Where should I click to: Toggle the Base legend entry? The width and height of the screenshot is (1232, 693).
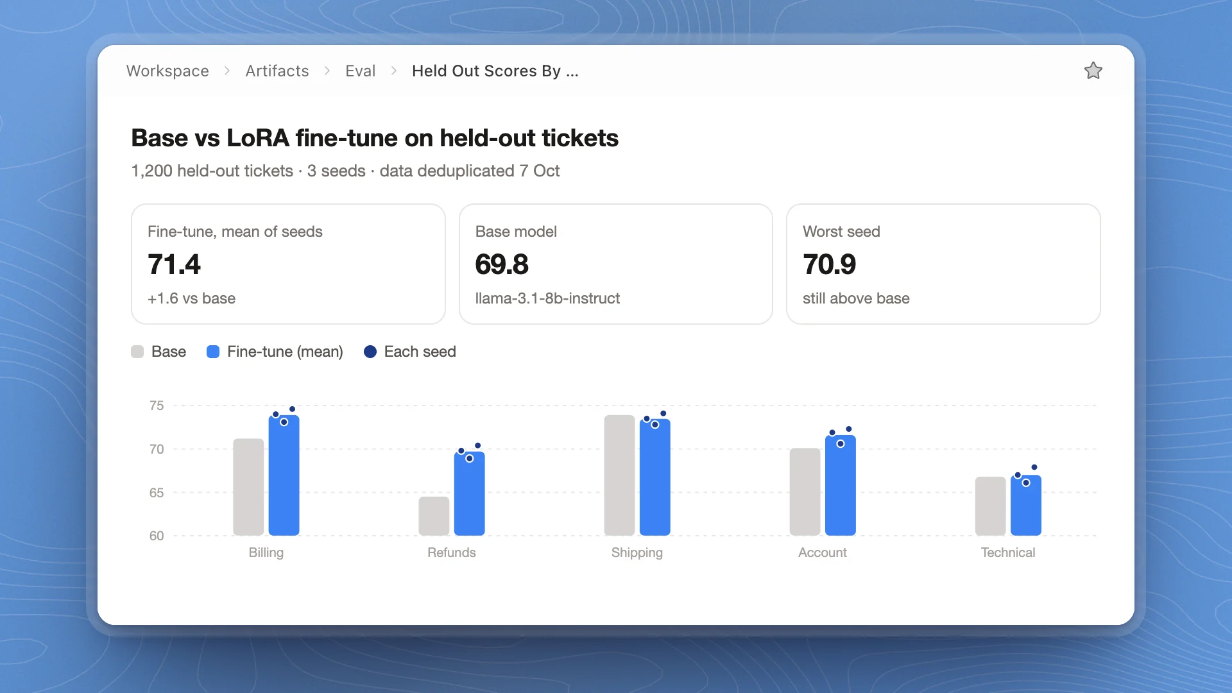(158, 352)
